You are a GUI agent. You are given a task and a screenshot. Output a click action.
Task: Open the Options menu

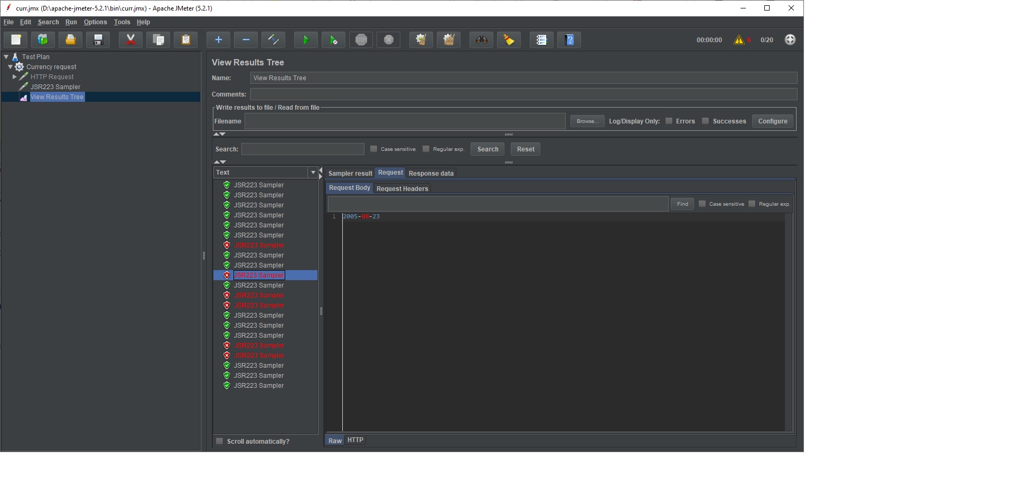(95, 22)
